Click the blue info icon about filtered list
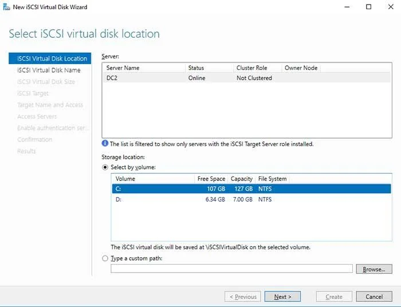 [x=105, y=143]
